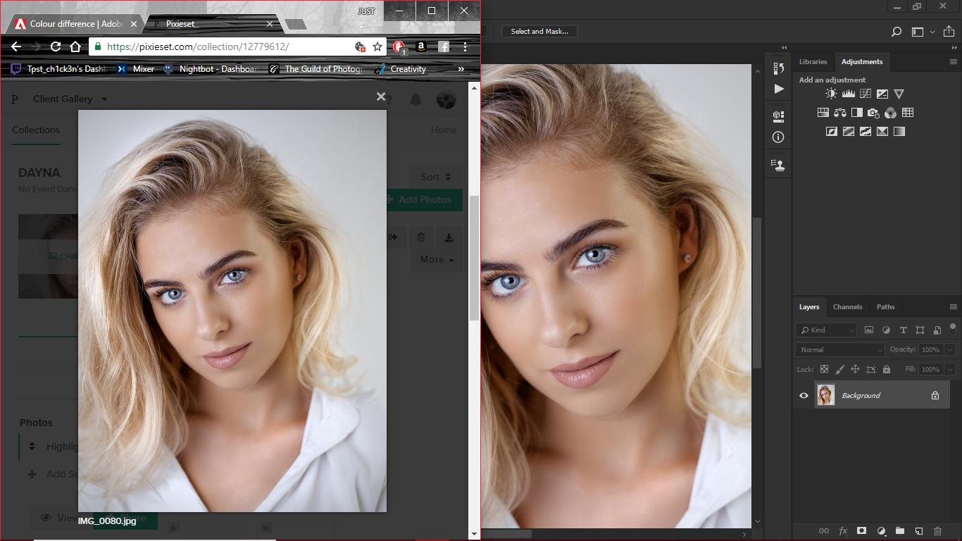
Task: Open the Properties panel icon
Action: (778, 116)
